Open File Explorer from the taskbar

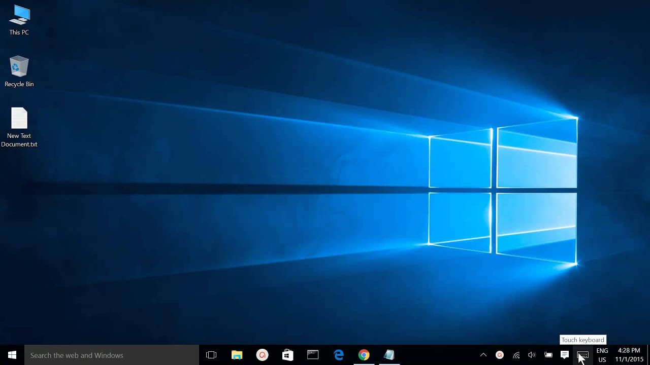[x=237, y=355]
